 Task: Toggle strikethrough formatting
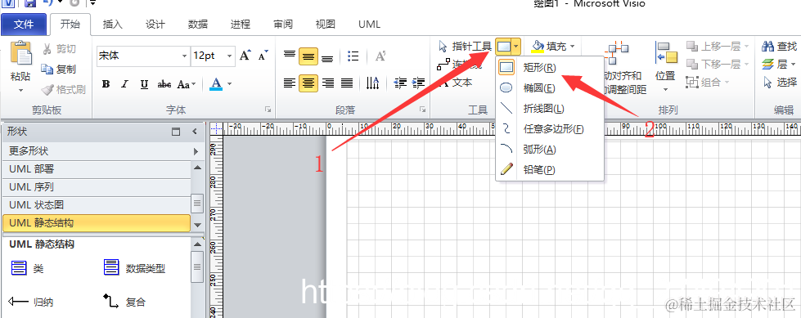click(x=164, y=84)
